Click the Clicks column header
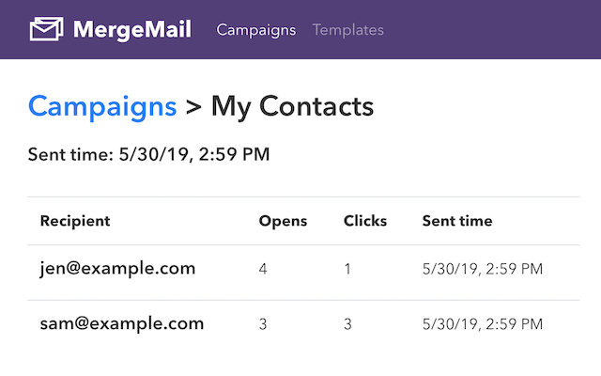 pos(365,221)
